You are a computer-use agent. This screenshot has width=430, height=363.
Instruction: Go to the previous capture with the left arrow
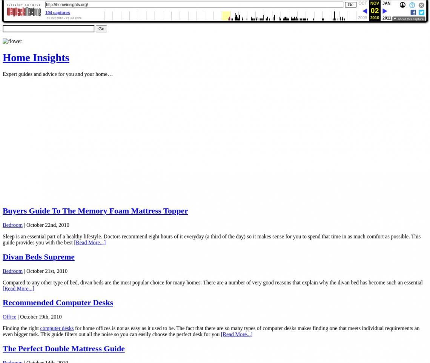(364, 11)
